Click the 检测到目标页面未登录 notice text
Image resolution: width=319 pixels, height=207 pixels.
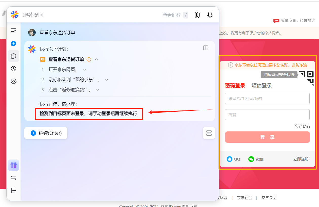click(x=88, y=113)
